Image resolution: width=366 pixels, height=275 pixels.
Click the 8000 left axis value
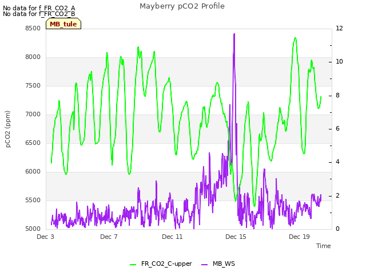coord(33,57)
